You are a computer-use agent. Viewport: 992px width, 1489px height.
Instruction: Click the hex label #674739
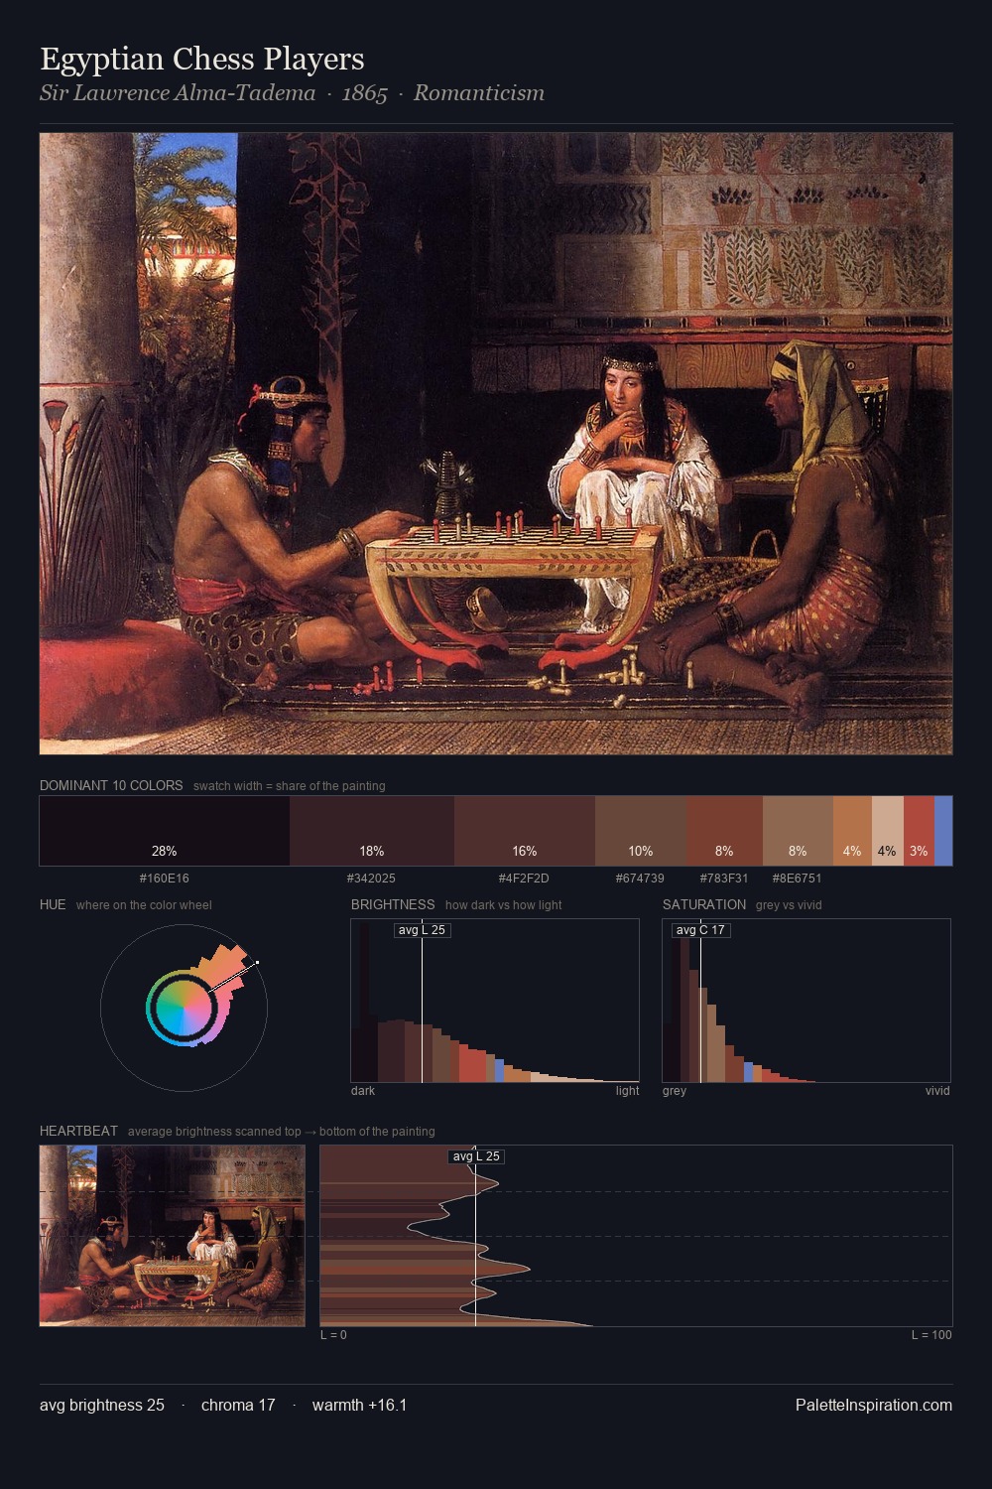pos(640,879)
